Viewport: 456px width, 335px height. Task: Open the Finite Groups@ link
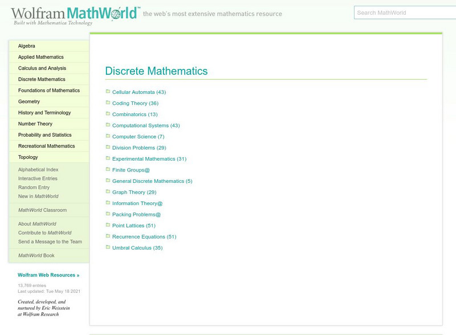[131, 170]
